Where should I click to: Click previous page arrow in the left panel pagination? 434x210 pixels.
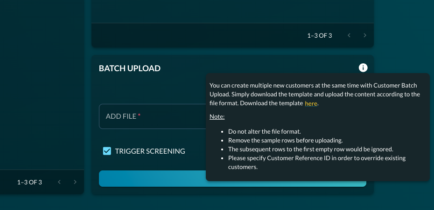coord(59,182)
